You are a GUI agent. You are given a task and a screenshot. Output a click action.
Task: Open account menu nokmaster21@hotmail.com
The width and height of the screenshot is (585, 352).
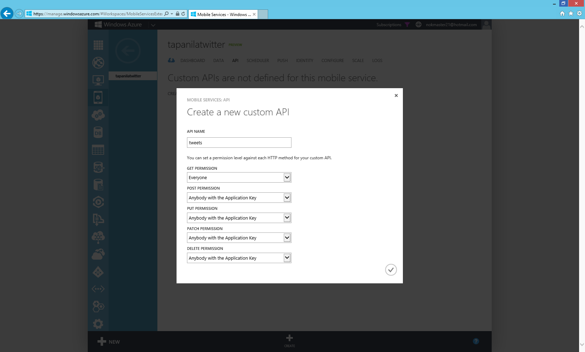click(x=451, y=25)
